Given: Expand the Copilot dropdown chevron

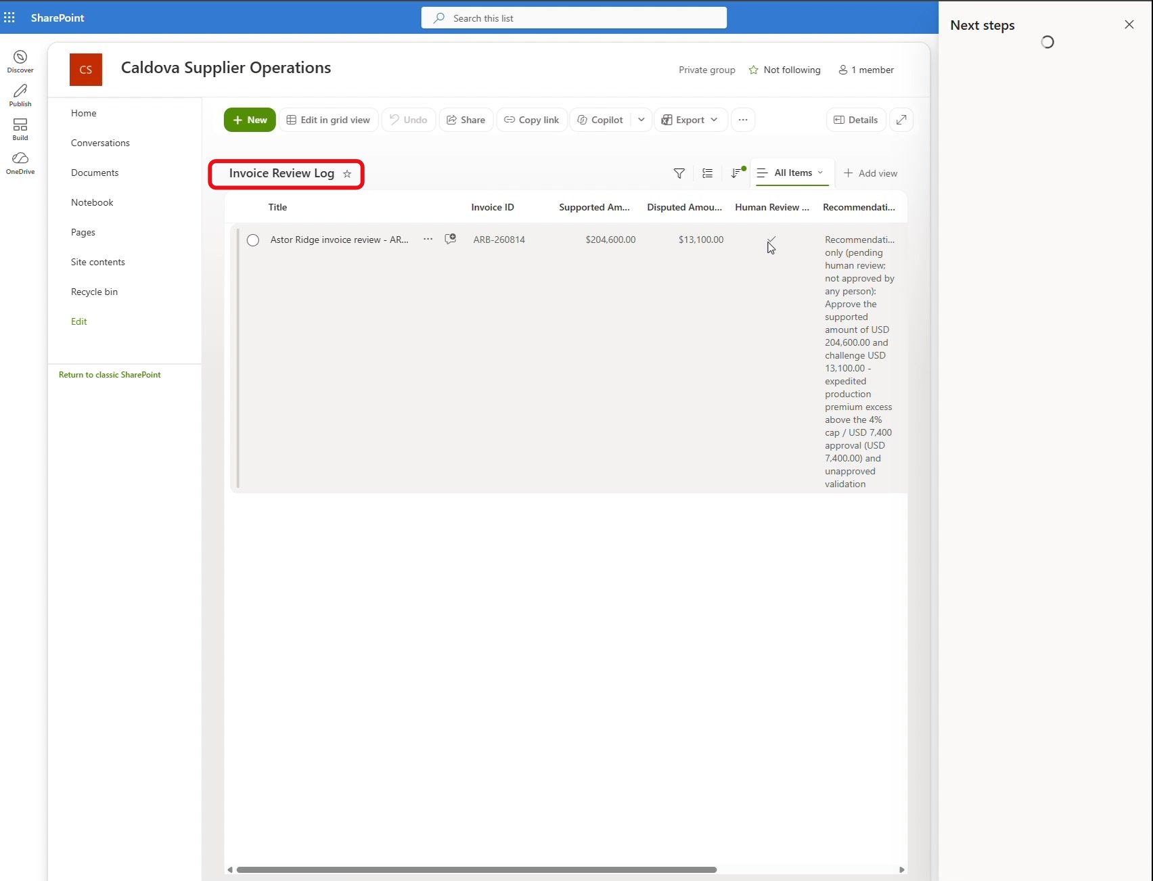Looking at the screenshot, I should click(641, 120).
